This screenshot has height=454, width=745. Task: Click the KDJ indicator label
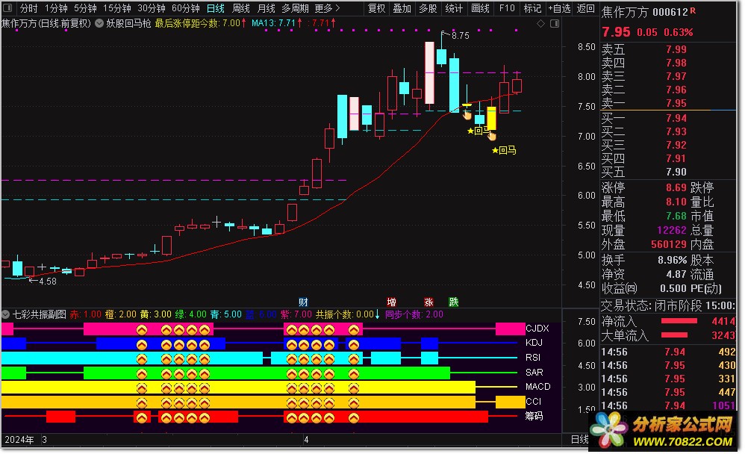534,342
